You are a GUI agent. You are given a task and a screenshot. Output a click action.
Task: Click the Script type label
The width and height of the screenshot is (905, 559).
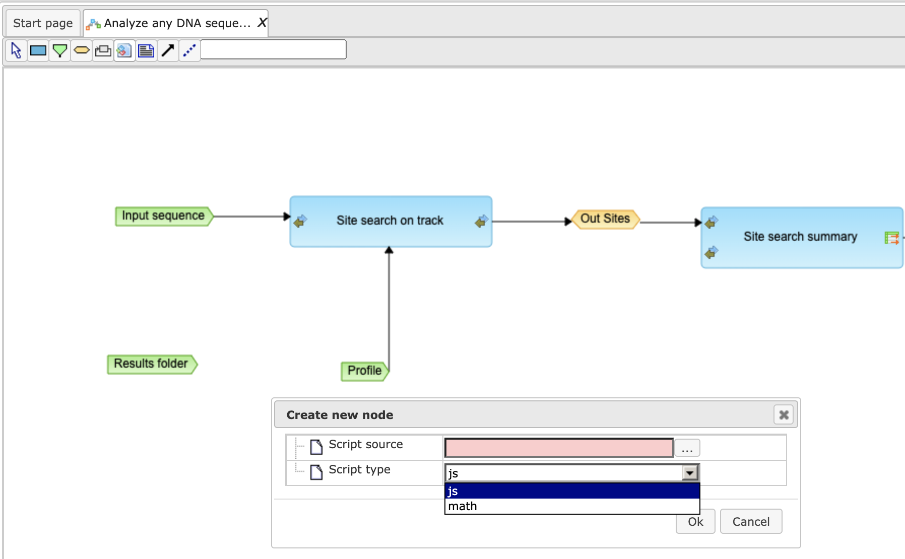359,470
